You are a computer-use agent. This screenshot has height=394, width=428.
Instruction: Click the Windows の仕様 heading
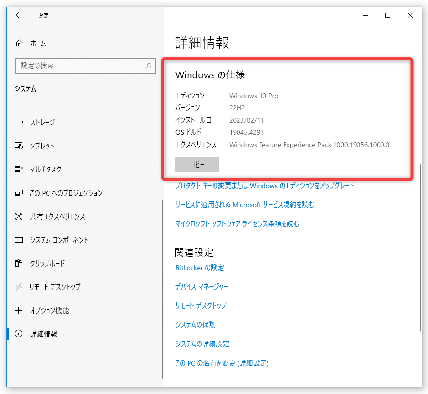tap(210, 74)
